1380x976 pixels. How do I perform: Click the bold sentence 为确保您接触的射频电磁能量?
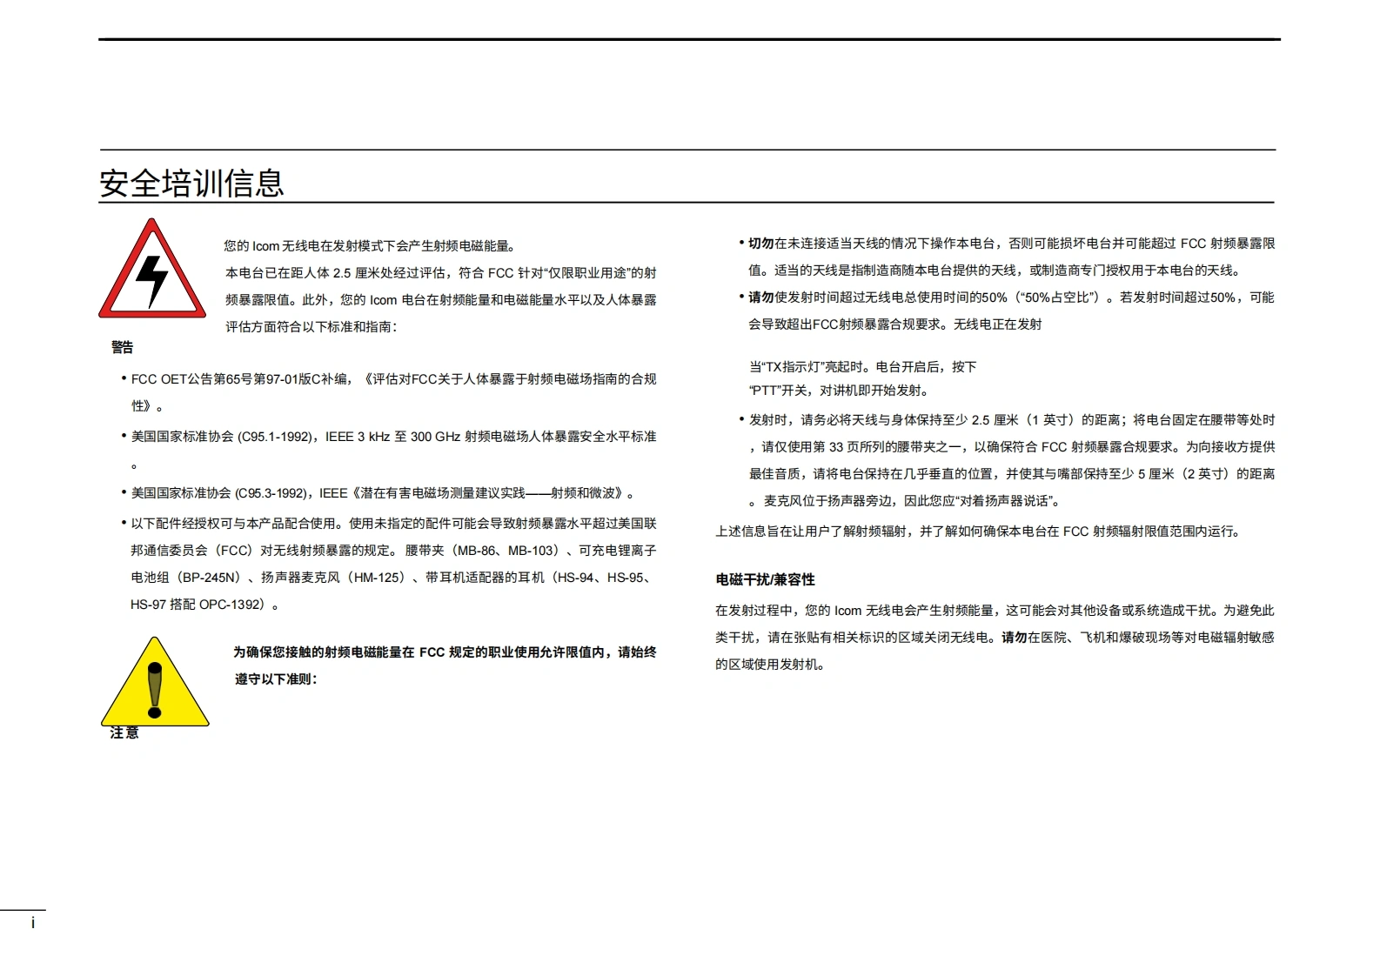click(444, 652)
